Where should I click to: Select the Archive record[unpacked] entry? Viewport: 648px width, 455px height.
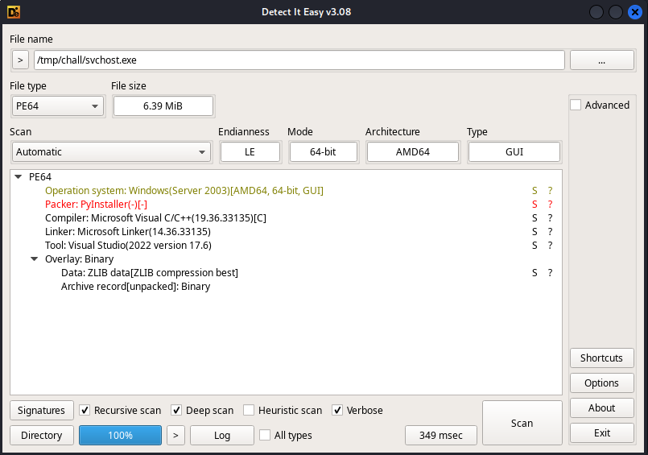click(135, 287)
